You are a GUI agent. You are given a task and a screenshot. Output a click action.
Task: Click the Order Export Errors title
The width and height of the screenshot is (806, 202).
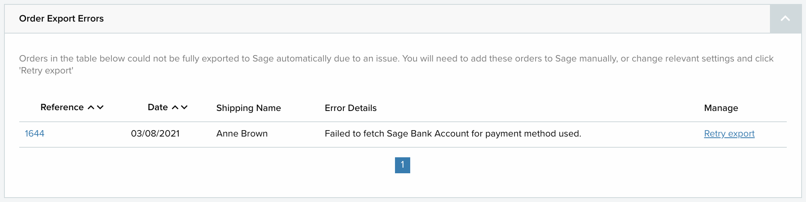coord(61,19)
